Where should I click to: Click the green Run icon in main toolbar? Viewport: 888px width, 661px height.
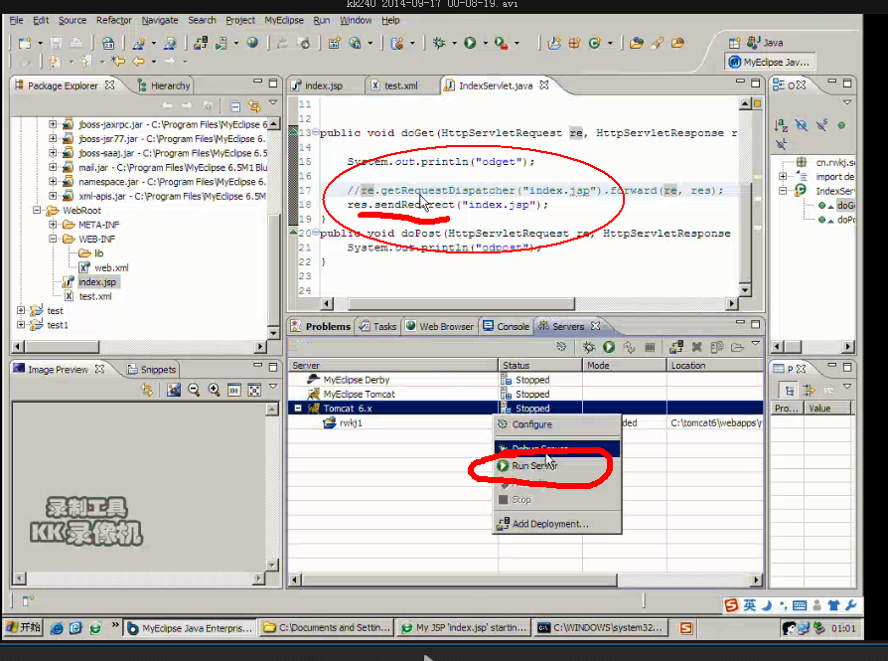[470, 43]
